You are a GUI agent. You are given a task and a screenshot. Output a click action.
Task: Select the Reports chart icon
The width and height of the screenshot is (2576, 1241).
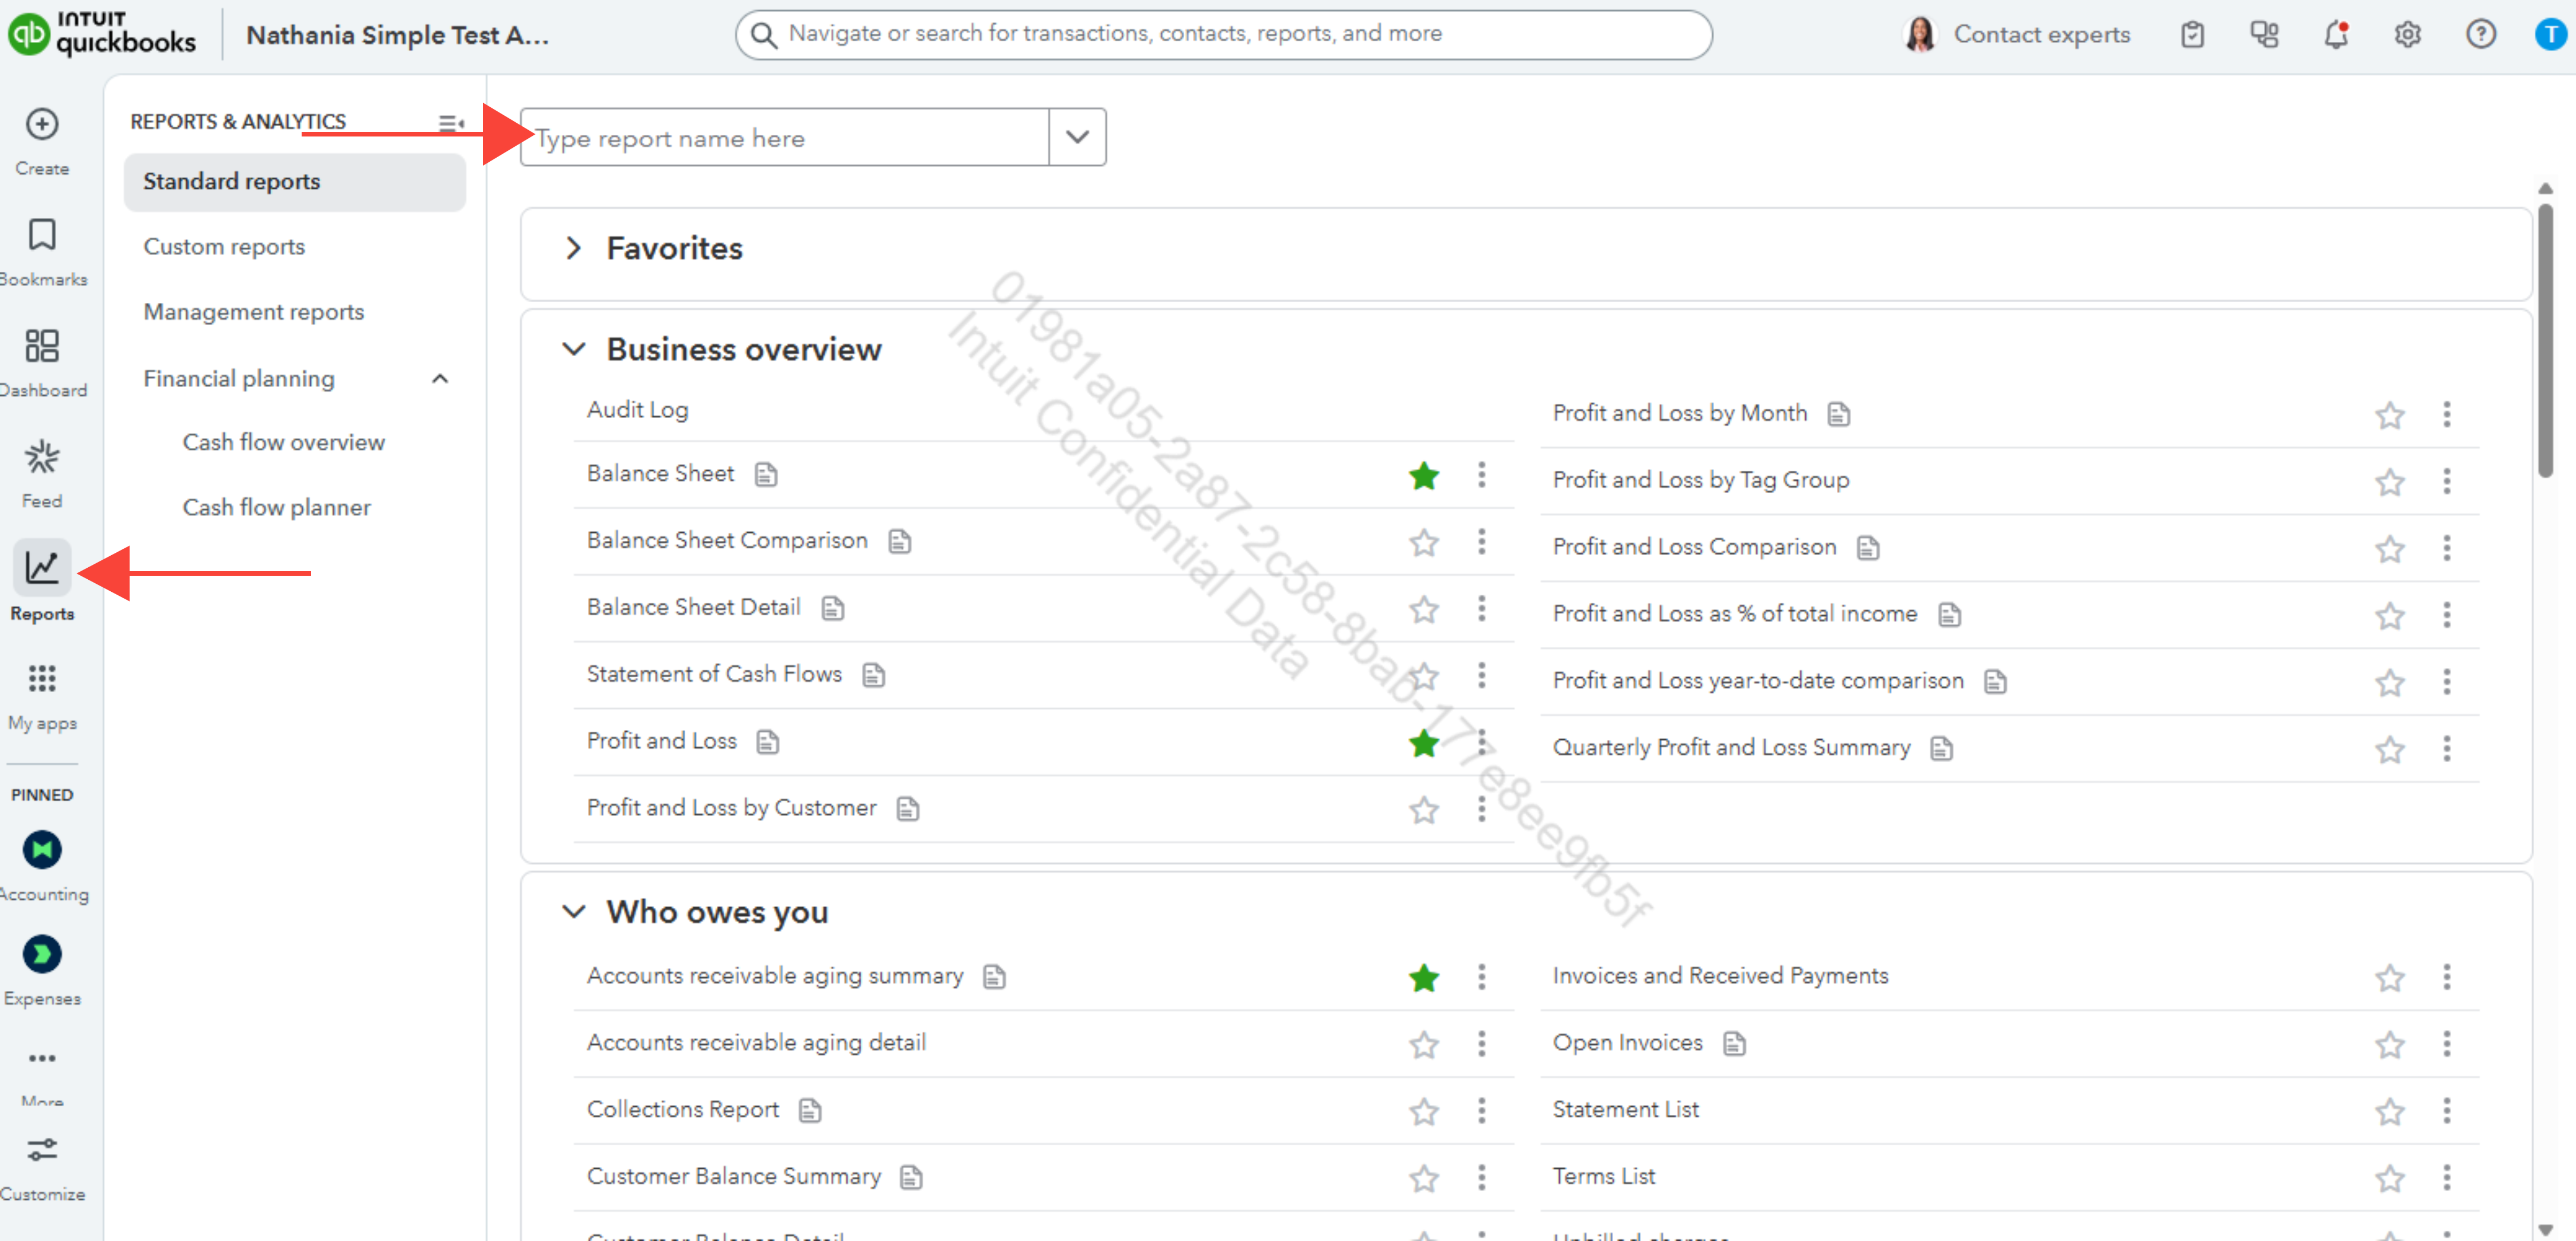(42, 568)
